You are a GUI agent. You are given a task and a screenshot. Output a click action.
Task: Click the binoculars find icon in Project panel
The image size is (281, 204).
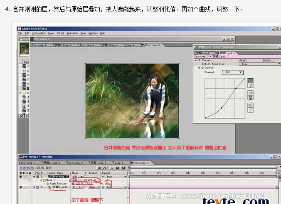(22, 116)
